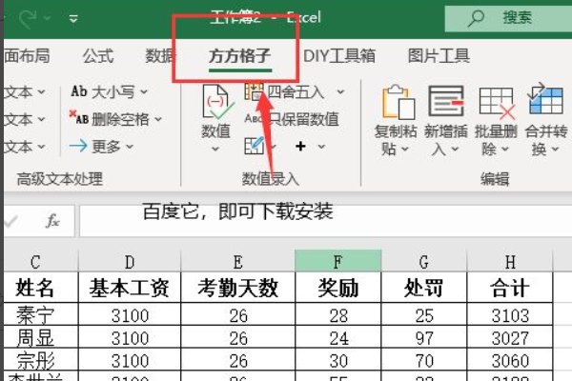Image resolution: width=572 pixels, height=381 pixels.
Task: Click the 考勤天数 header cell
Action: click(x=237, y=288)
